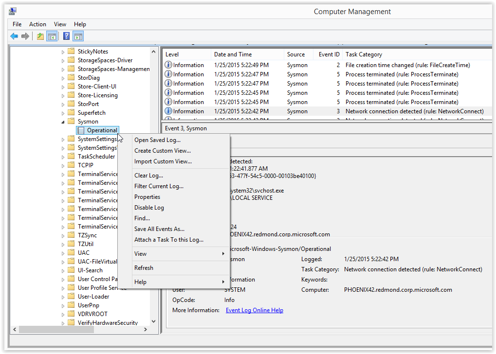The width and height of the screenshot is (496, 354).
Task: Click the tree pane horizontal scroll left arrow
Action: [x=15, y=329]
